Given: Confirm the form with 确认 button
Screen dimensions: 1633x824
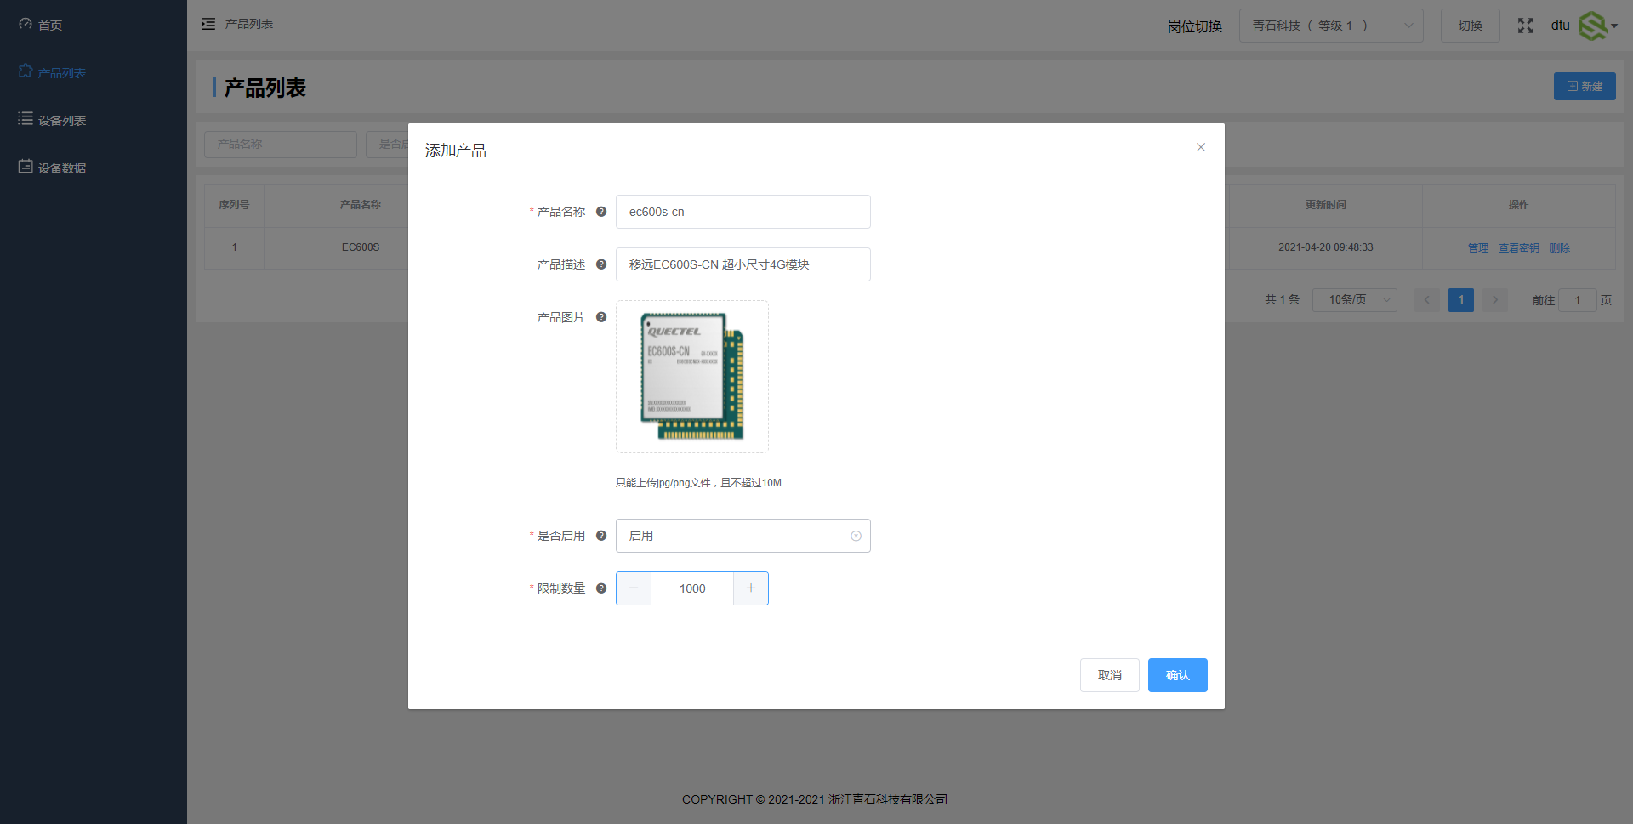Looking at the screenshot, I should point(1177,674).
